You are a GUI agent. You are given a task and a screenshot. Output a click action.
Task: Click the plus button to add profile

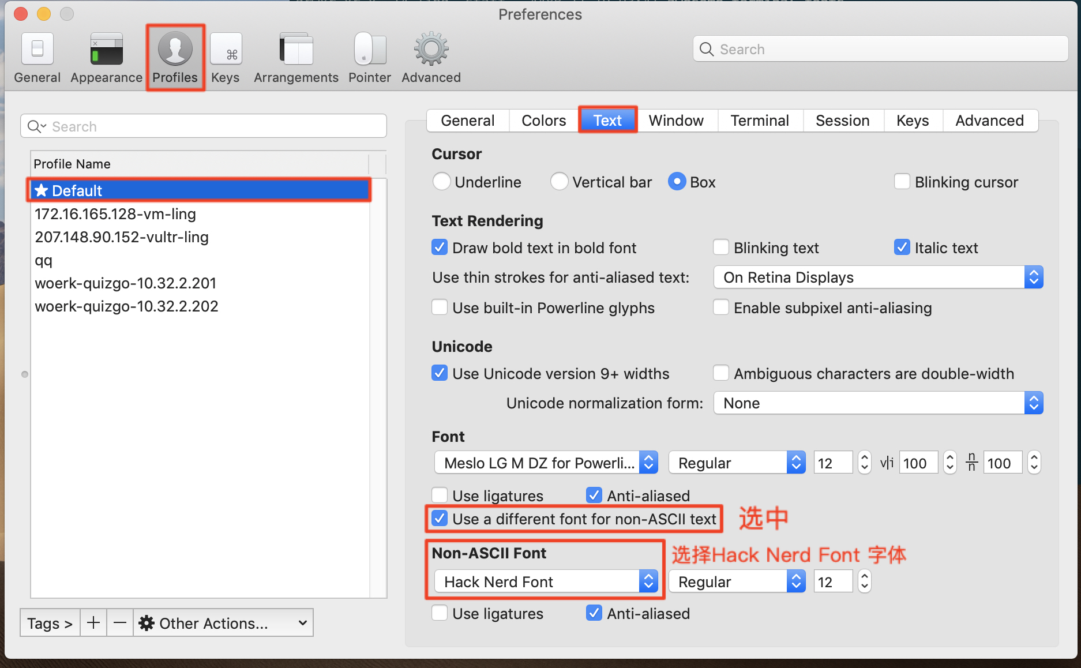[x=93, y=623]
